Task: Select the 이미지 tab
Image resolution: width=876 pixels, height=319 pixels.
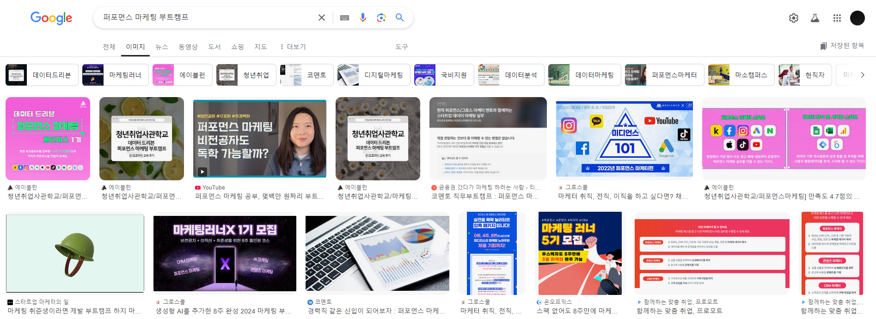Action: [x=135, y=47]
